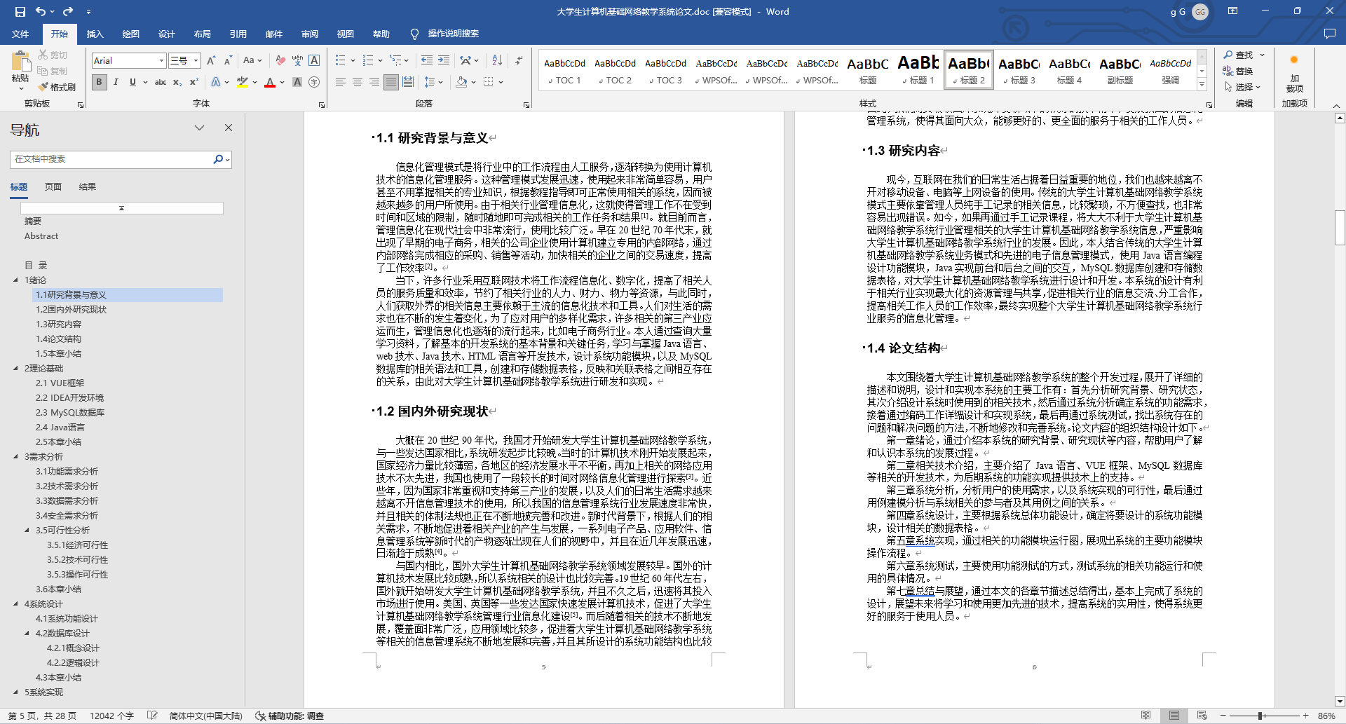Click the Decrease Font Size icon

[228, 61]
